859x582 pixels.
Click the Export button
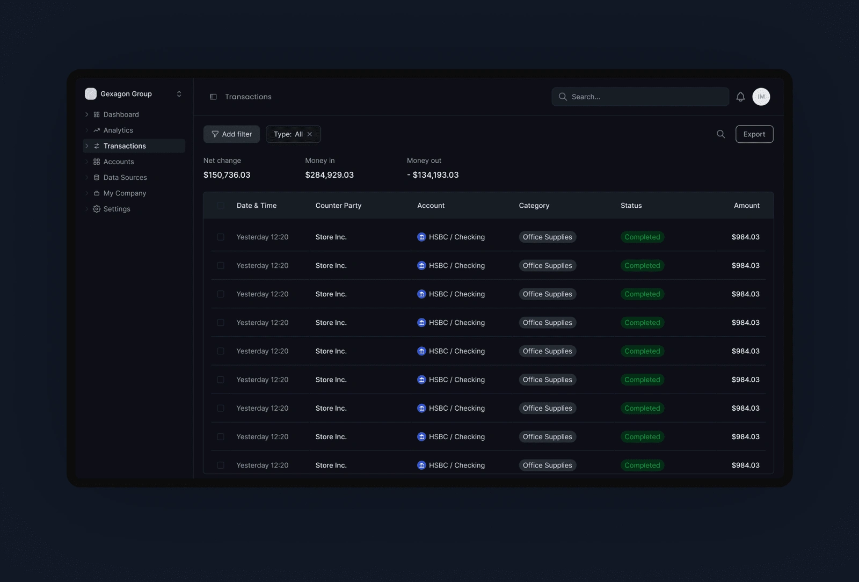pos(754,134)
